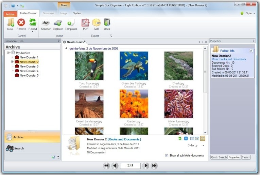Screen dimensions: 260x175
Task: Select the Winter Leaves.jpg thumbnail
Action: [x=178, y=104]
